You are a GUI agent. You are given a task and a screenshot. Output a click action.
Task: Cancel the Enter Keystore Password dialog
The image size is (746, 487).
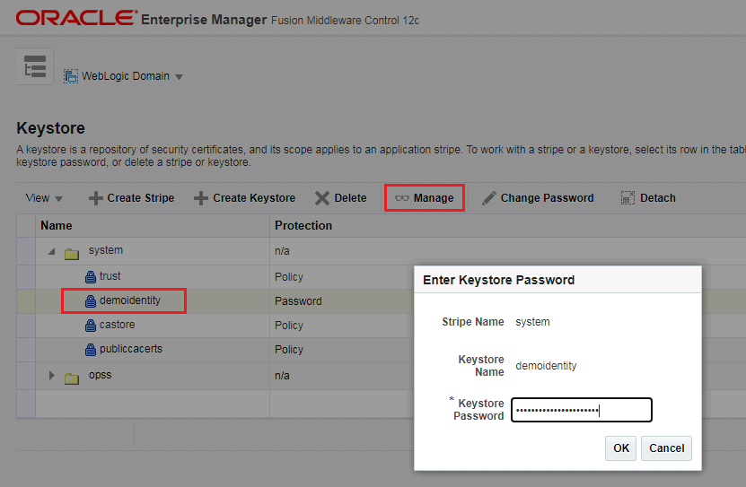(666, 448)
